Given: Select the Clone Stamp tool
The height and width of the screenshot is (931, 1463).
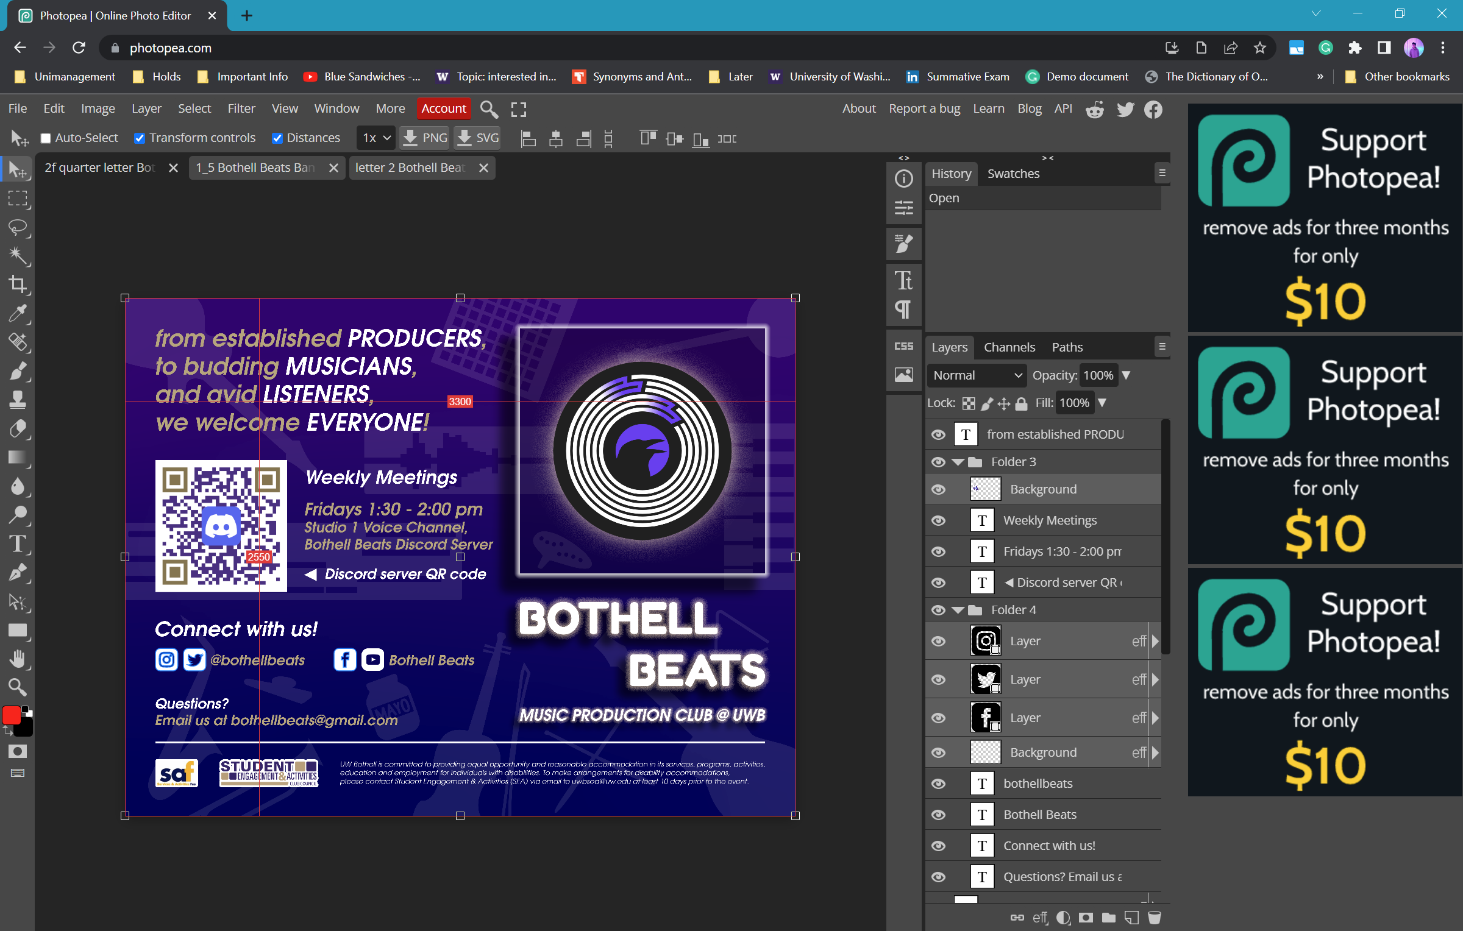Looking at the screenshot, I should pyautogui.click(x=18, y=400).
